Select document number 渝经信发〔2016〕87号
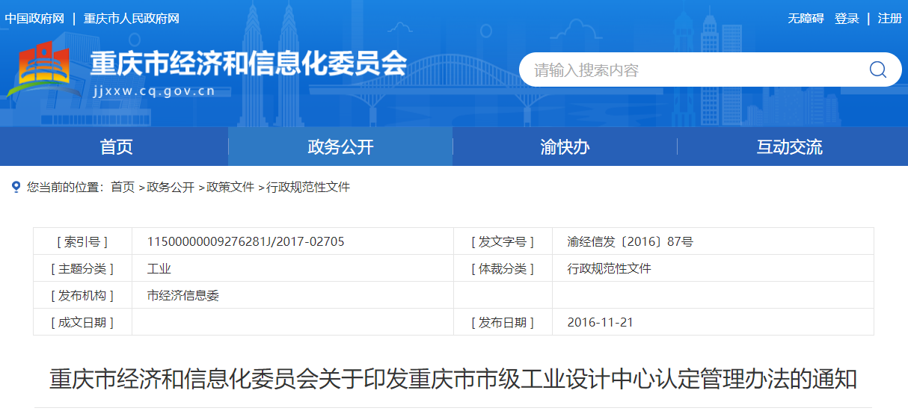This screenshot has width=908, height=411. tap(631, 241)
